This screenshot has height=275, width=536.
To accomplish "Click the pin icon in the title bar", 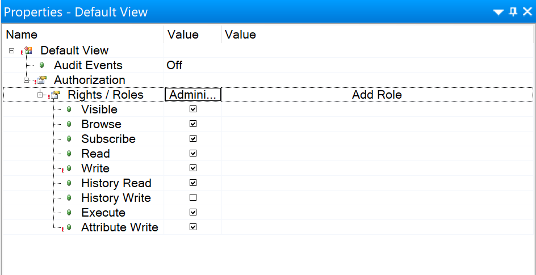I will click(x=513, y=12).
